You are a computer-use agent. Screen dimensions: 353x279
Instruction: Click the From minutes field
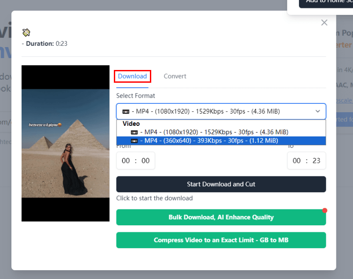coord(146,161)
